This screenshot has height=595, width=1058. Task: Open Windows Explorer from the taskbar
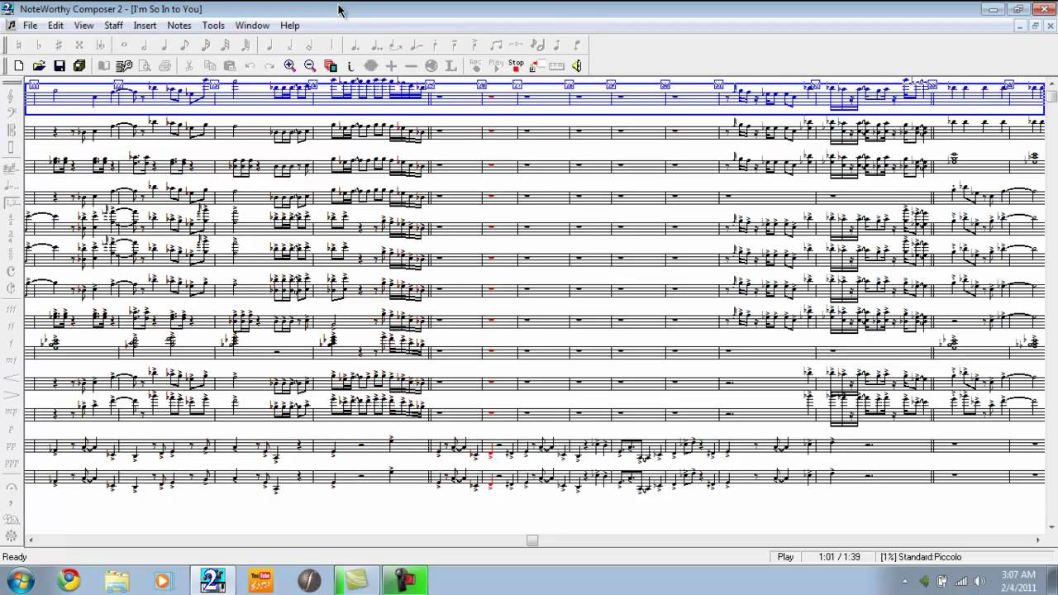(117, 580)
